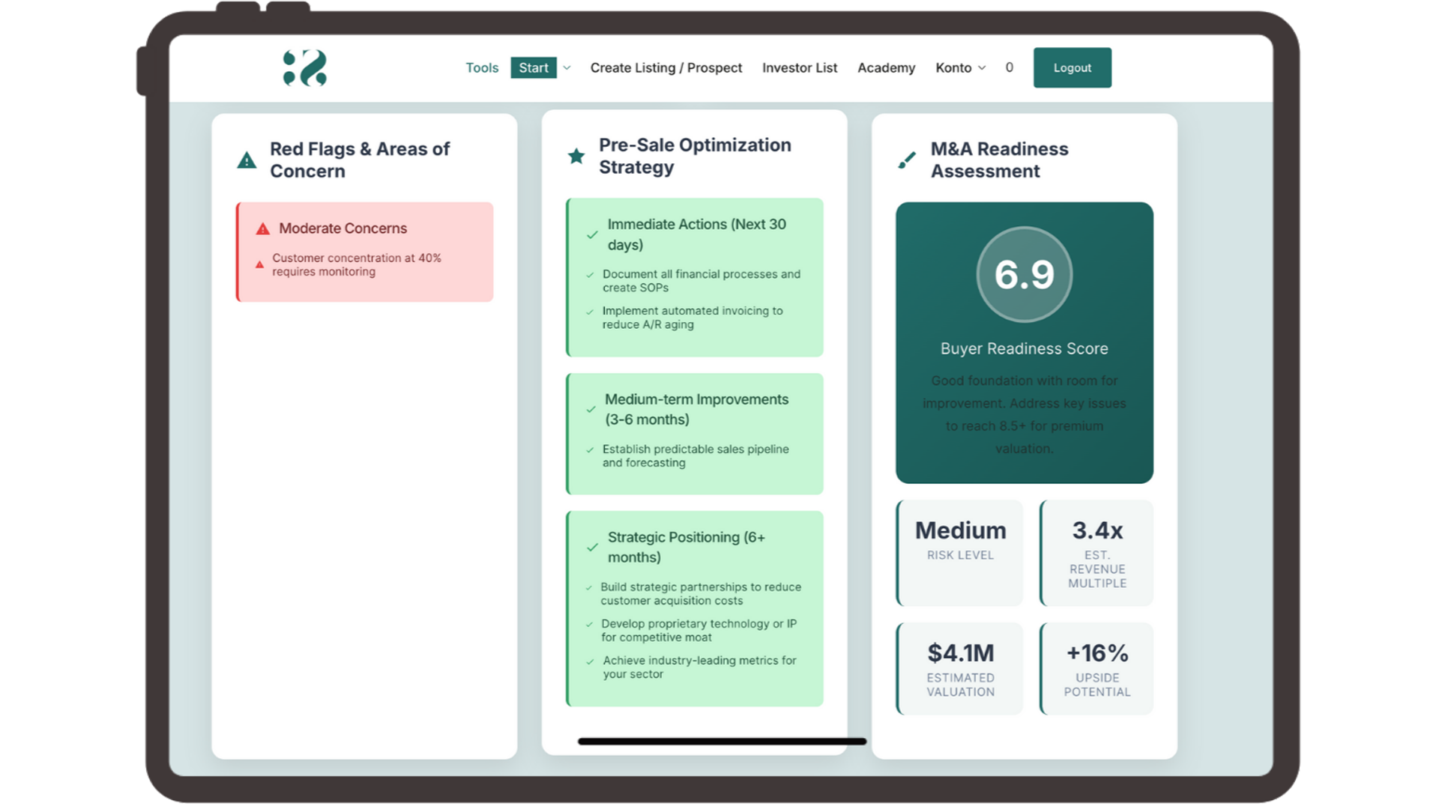This screenshot has height=809, width=1439.
Task: Click the 6.9 Buyer Readiness Score circle
Action: 1024,275
